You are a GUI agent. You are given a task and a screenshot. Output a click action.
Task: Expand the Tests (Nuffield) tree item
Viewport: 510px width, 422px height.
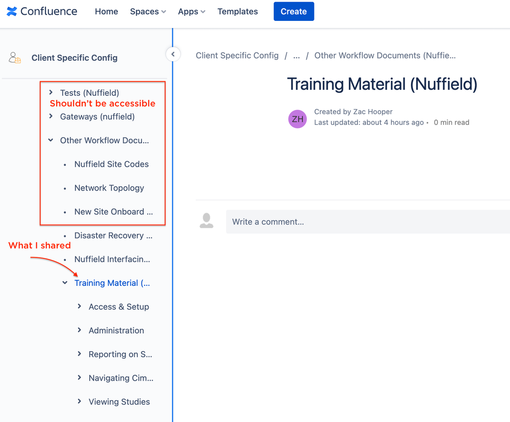(51, 93)
